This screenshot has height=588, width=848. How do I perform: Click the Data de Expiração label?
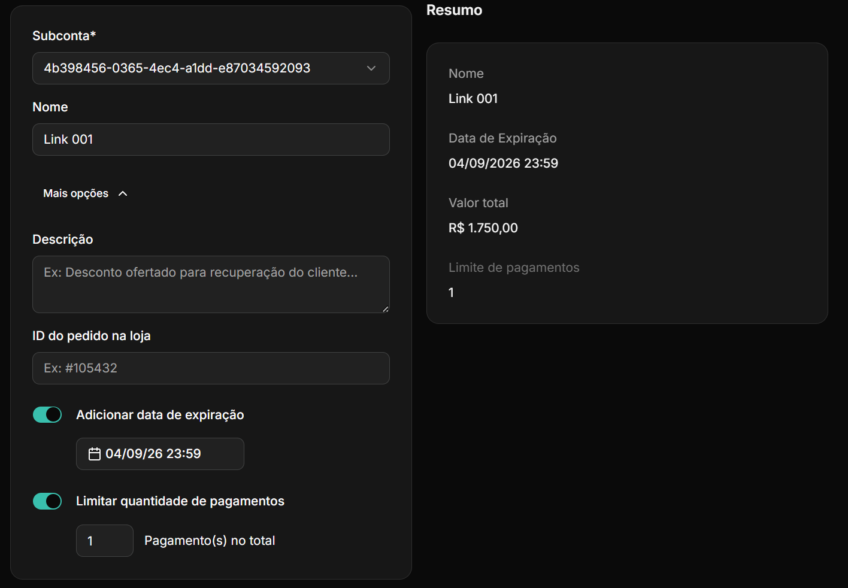[502, 138]
